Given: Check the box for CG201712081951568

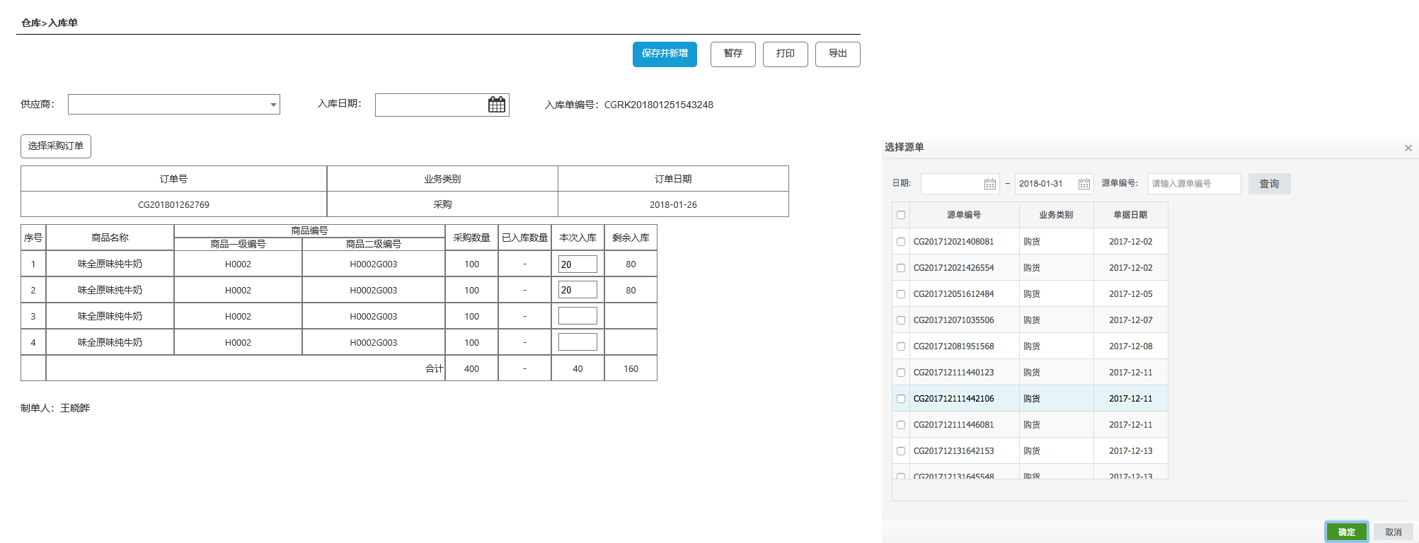Looking at the screenshot, I should [901, 346].
